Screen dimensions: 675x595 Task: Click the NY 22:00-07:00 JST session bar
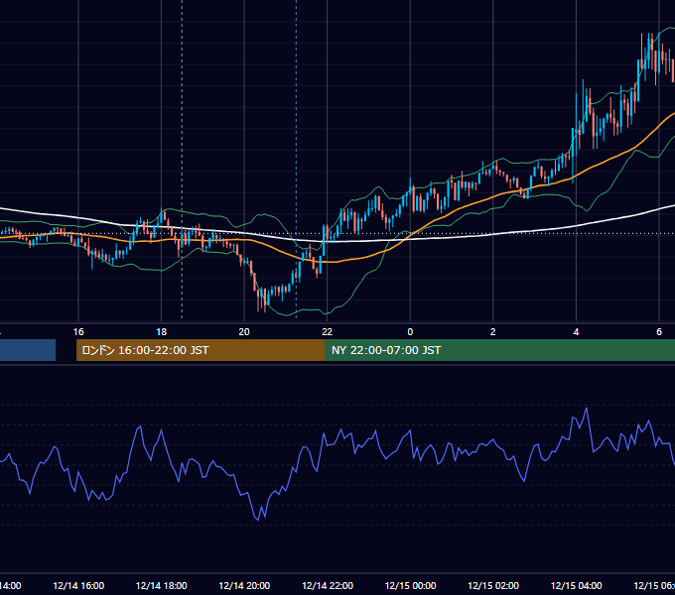(499, 350)
